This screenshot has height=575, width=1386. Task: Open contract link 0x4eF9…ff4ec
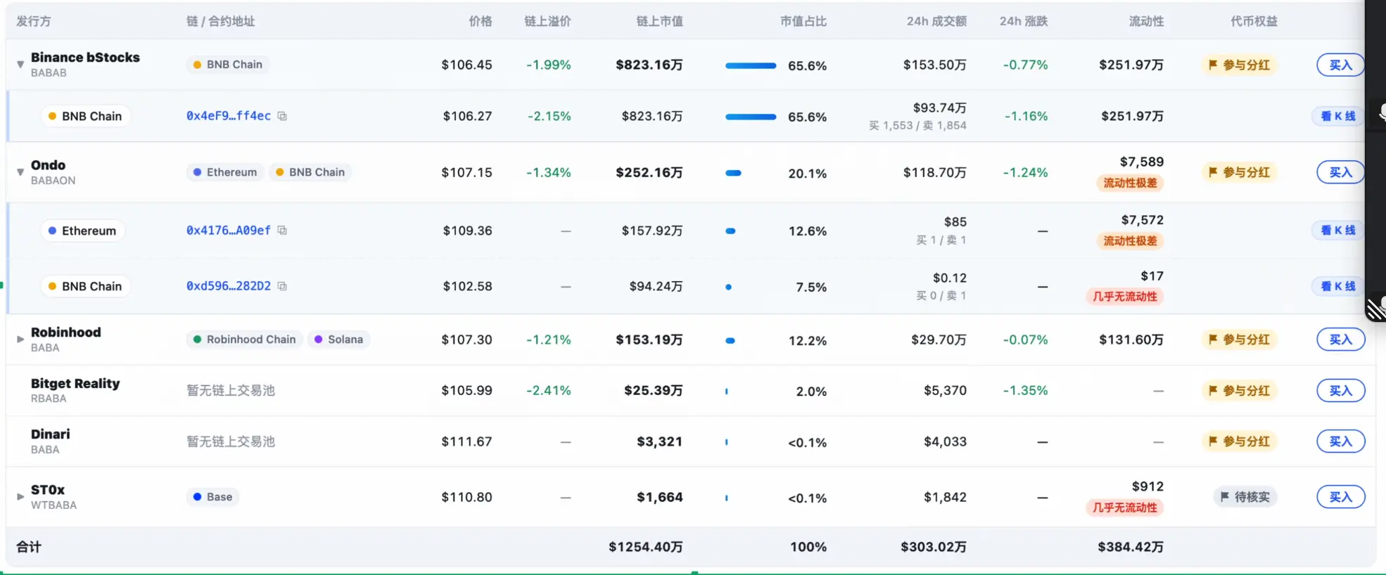[229, 116]
